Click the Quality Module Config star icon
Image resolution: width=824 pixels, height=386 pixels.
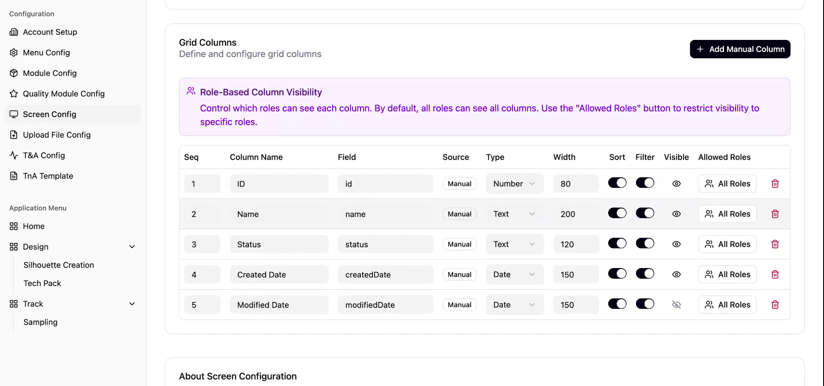point(14,94)
